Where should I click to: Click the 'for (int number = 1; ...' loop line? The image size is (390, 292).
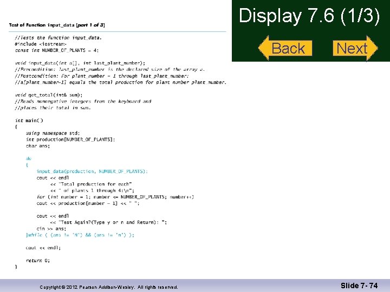115,197
